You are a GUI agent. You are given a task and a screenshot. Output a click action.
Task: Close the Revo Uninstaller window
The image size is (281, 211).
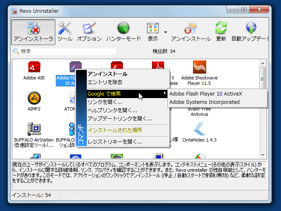point(259,10)
